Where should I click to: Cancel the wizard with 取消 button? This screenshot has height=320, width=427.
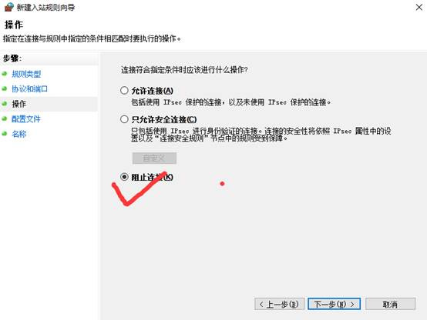[x=390, y=304]
